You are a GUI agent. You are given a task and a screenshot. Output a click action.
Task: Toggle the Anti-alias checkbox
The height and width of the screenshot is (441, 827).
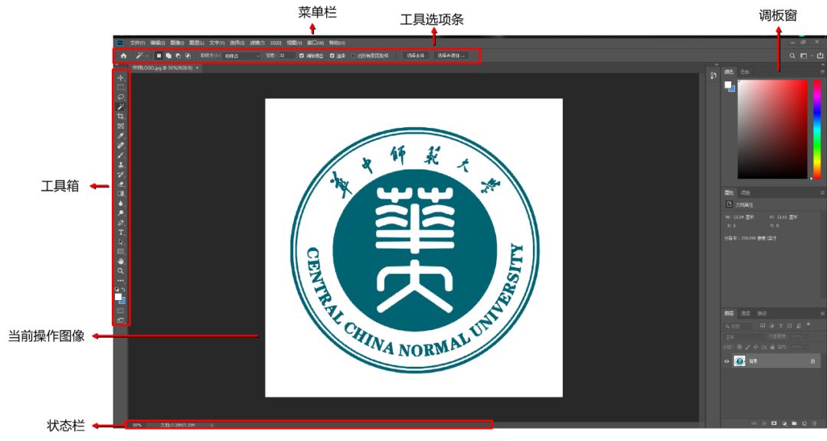click(301, 55)
